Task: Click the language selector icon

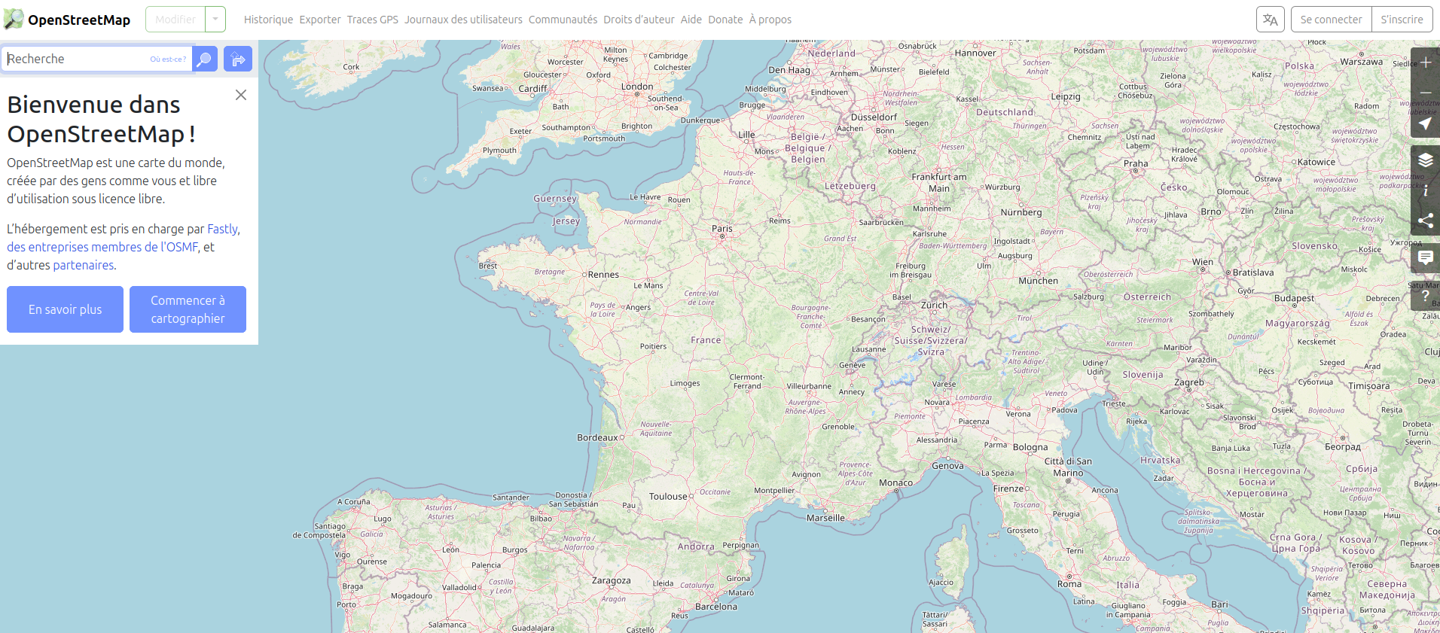Action: 1270,20
